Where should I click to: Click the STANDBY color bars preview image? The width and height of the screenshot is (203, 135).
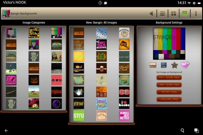(169, 43)
